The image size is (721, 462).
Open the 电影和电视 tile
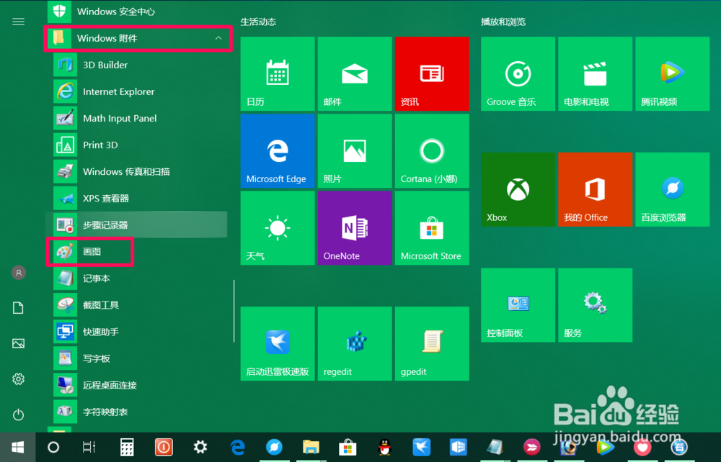click(x=596, y=74)
